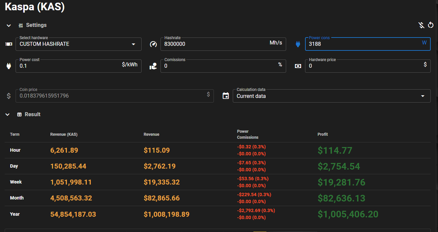Click into the Hashrate input field
This screenshot has height=232, width=438.
click(223, 44)
